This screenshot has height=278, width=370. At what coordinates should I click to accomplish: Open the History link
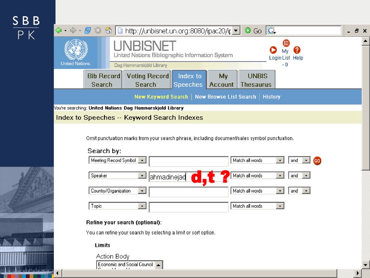click(x=272, y=97)
